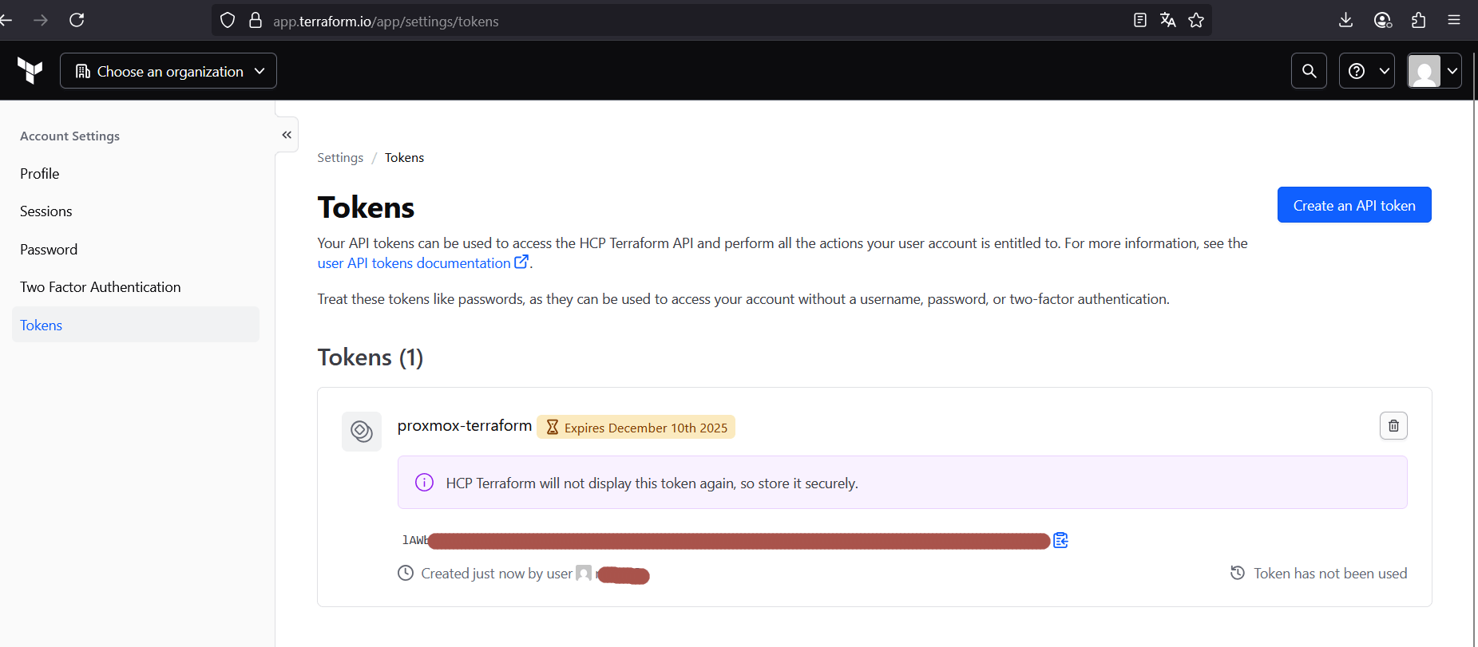Delete the proxmox-terraform token
The height and width of the screenshot is (647, 1478).
pos(1393,426)
